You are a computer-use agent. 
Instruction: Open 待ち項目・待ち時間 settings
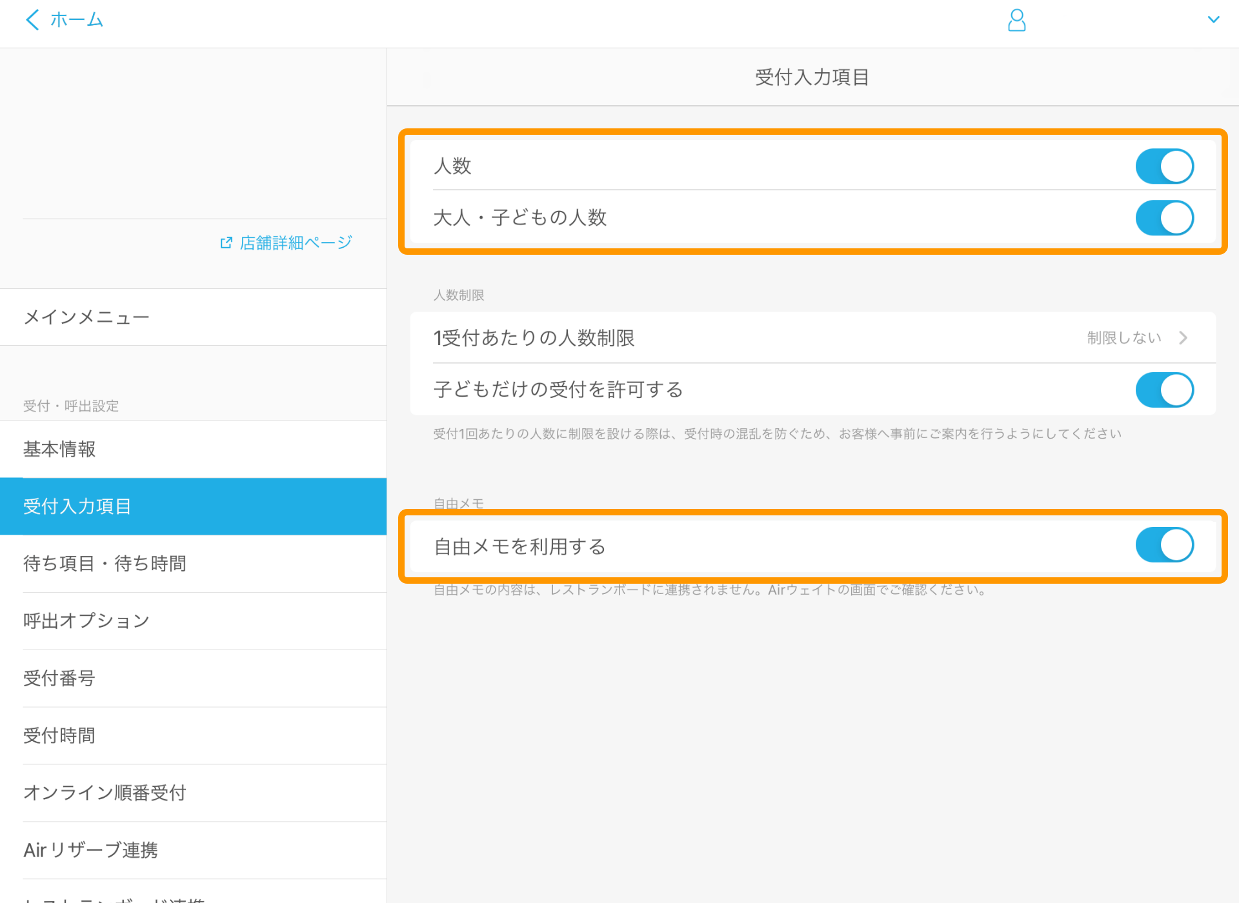[105, 564]
